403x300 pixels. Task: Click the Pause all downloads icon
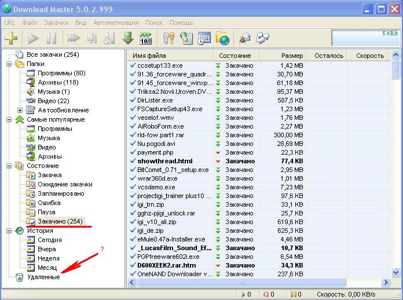tap(91, 39)
